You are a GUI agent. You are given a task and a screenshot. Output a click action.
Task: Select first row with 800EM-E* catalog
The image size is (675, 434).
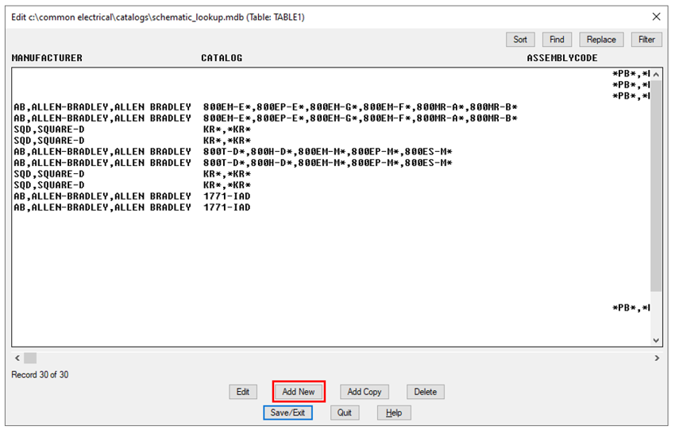330,107
